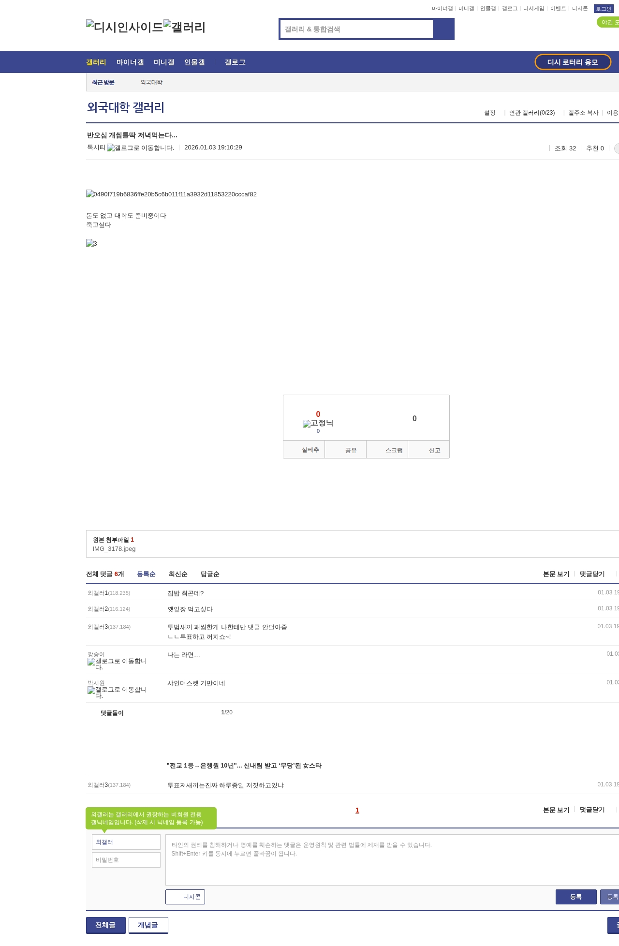This screenshot has width=619, height=946.
Task: Sort comments by 답글순
Action: pos(210,574)
